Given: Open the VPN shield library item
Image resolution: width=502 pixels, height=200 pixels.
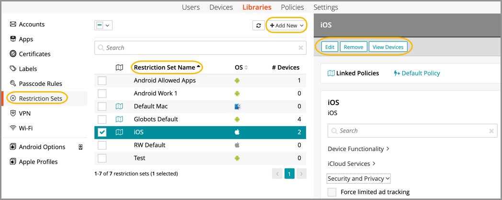Looking at the screenshot, I should (24, 113).
